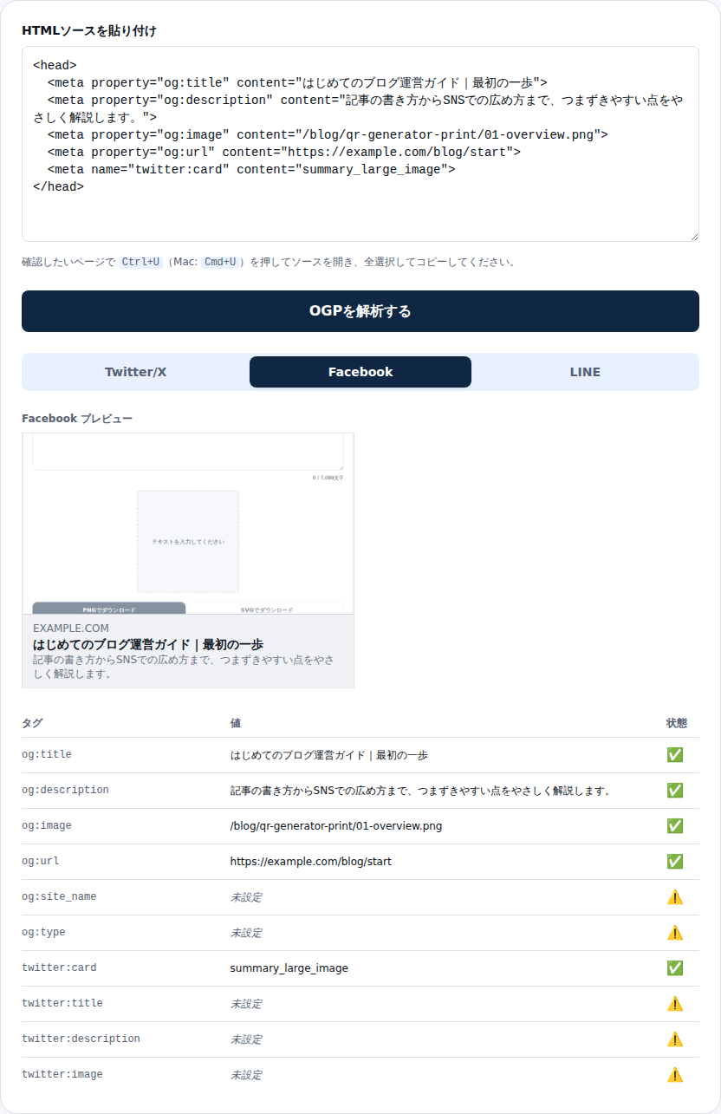The height and width of the screenshot is (1114, 721).
Task: Click the og:image tag cell
Action: (47, 826)
